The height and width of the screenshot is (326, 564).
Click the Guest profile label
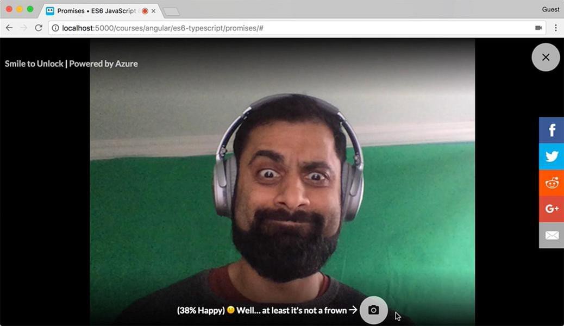point(551,9)
